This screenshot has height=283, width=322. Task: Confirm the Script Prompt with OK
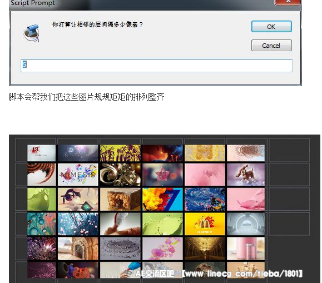pos(271,27)
